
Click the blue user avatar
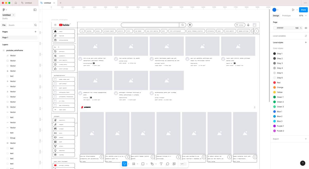click(x=274, y=10)
